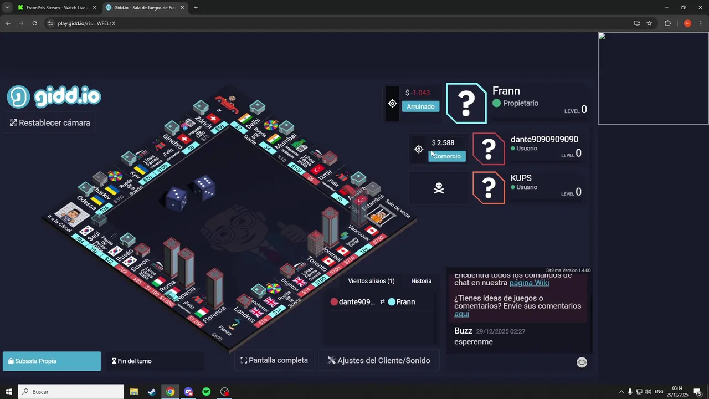
Task: Open the página Wiki link
Action: [529, 283]
